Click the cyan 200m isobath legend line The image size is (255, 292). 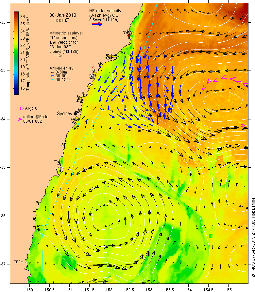coord(19,265)
